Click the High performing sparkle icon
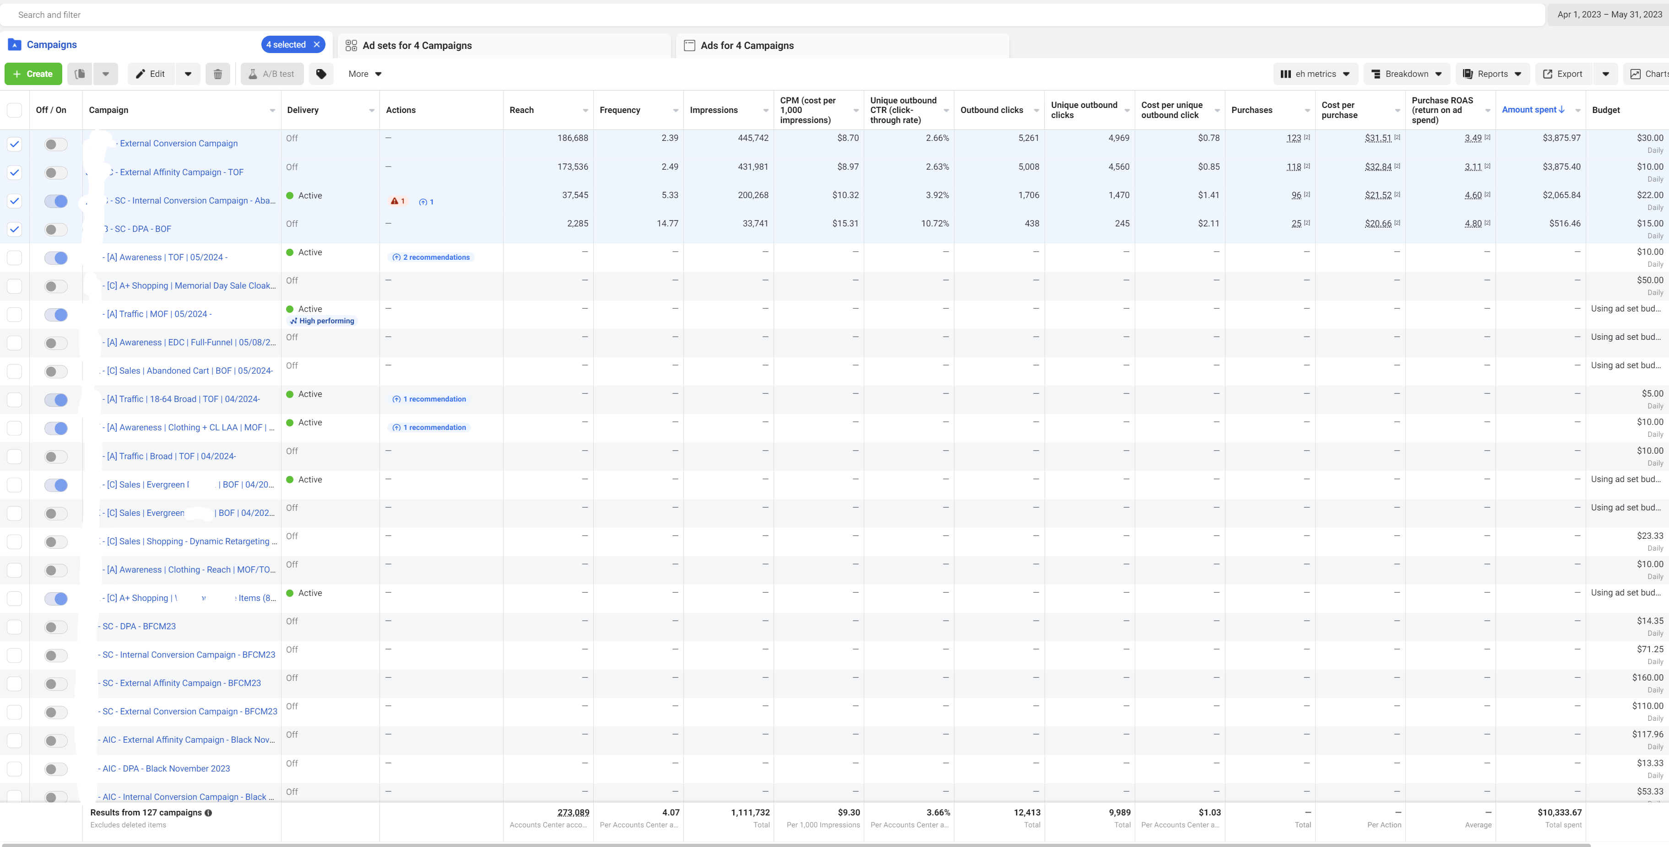 (293, 321)
